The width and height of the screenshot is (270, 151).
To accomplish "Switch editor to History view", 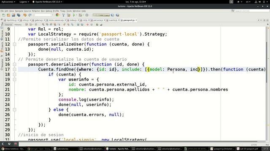I will pyautogui.click(x=18, y=25).
